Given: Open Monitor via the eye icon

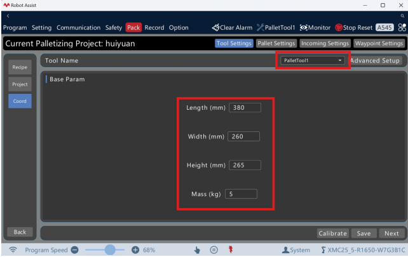Looking at the screenshot, I should 303,27.
